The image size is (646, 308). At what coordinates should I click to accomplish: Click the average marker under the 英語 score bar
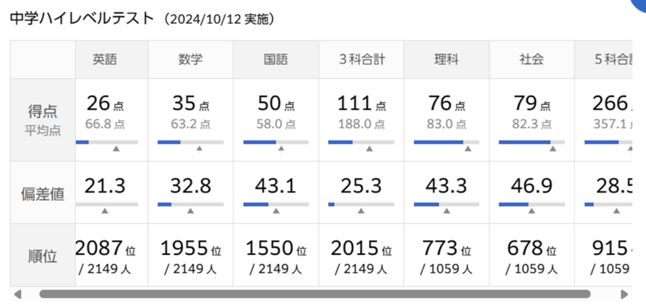pyautogui.click(x=115, y=149)
